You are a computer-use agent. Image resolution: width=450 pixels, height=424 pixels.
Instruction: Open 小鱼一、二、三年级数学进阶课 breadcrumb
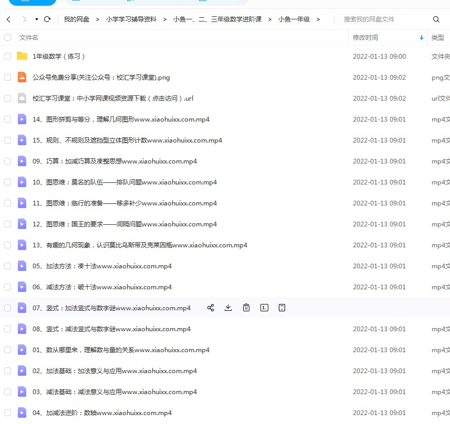point(217,19)
